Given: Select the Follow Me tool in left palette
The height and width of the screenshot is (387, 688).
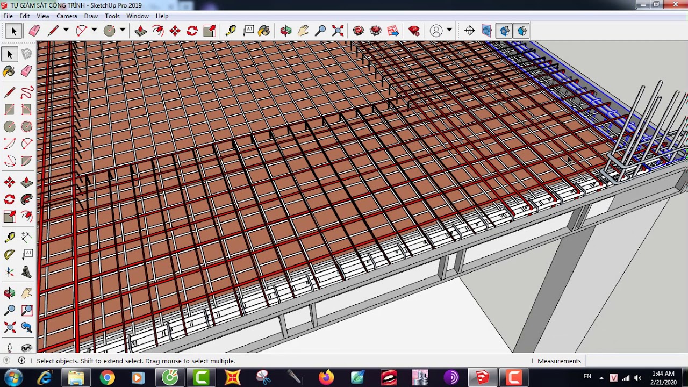Looking at the screenshot, I should (26, 200).
